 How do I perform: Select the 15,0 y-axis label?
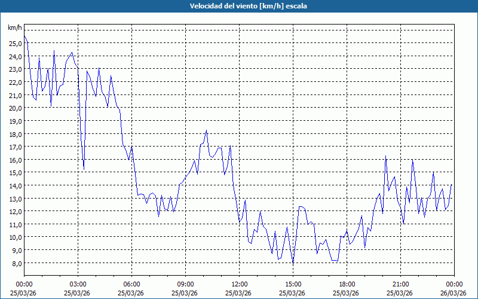click(x=15, y=173)
